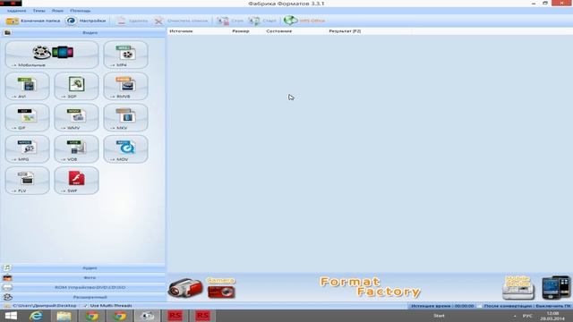Expand ROM Устройство DVD CD ISO panel
The width and height of the screenshot is (573, 322).
[83, 287]
